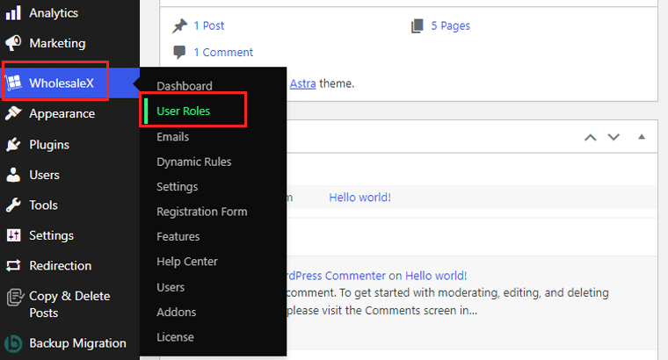Open the 1 Comment link
The width and height of the screenshot is (668, 360).
pyautogui.click(x=223, y=52)
